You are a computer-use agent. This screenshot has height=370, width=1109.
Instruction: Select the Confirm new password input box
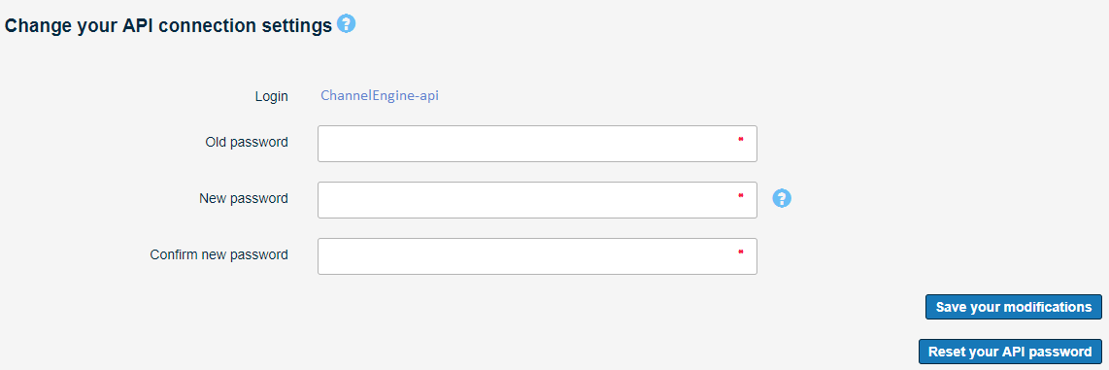[538, 256]
